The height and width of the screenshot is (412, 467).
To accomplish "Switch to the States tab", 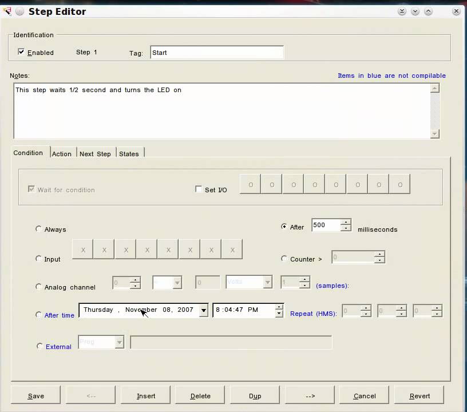I will click(x=130, y=153).
